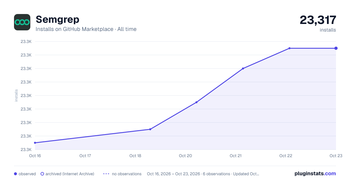Screen dimensions: 350x184
Task: Click the data point after Oct 18
Action: pyautogui.click(x=150, y=129)
